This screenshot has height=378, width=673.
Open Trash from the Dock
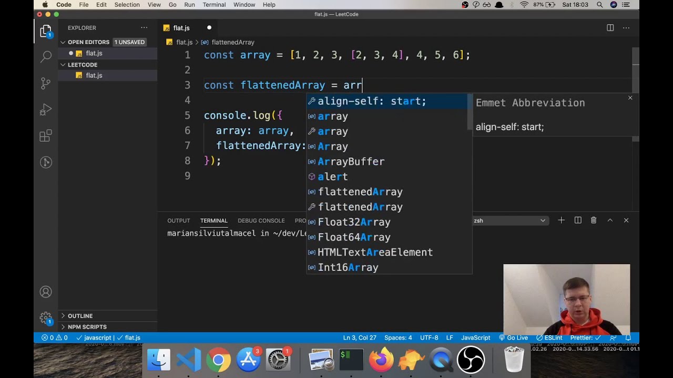point(514,360)
